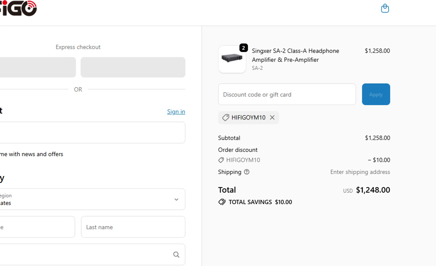Click the Express checkout heading
This screenshot has height=266, width=436.
78,47
